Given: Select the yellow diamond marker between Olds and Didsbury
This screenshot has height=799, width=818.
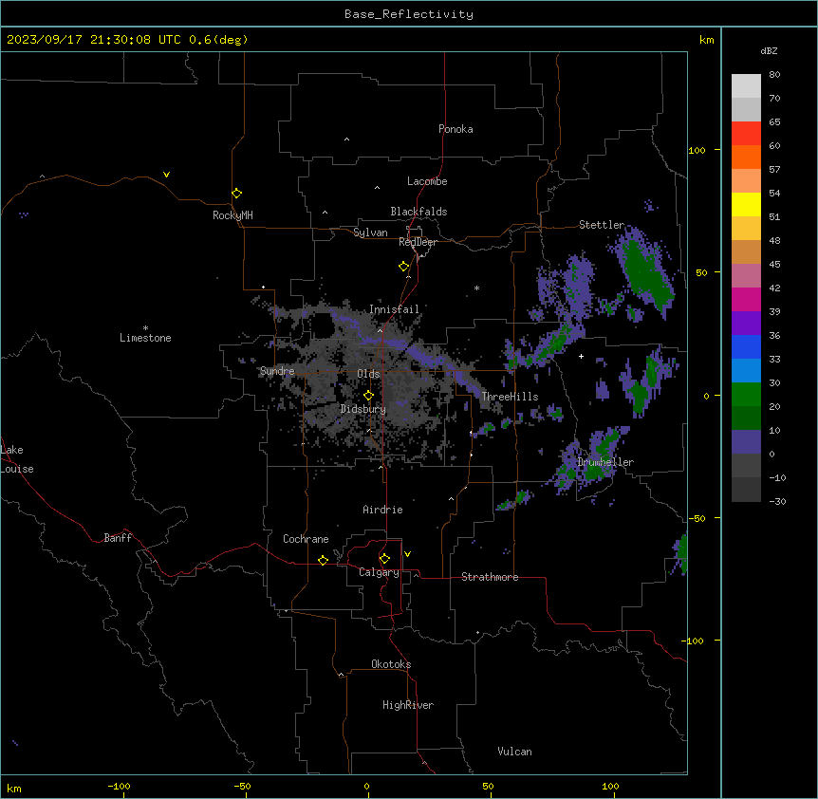Looking at the screenshot, I should tap(368, 396).
